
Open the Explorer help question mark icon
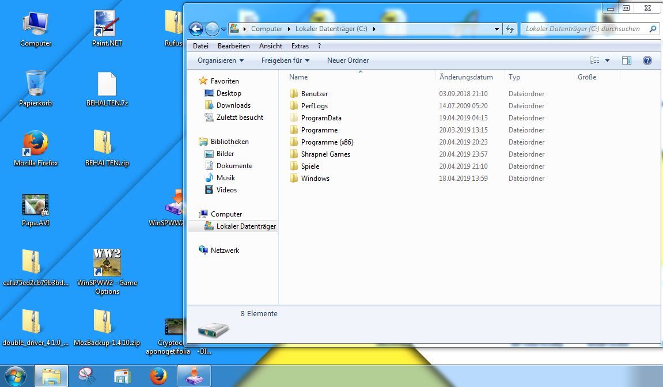point(647,60)
